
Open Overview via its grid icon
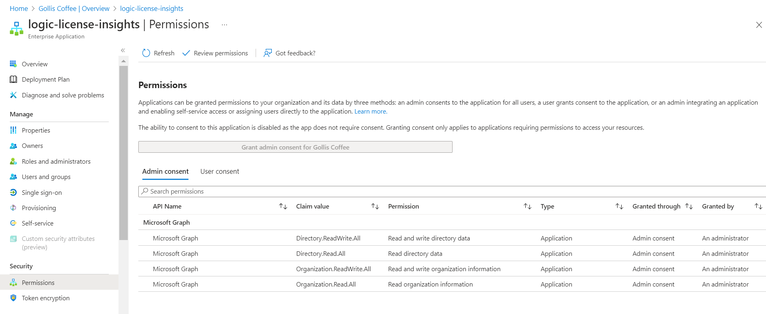pyautogui.click(x=13, y=64)
